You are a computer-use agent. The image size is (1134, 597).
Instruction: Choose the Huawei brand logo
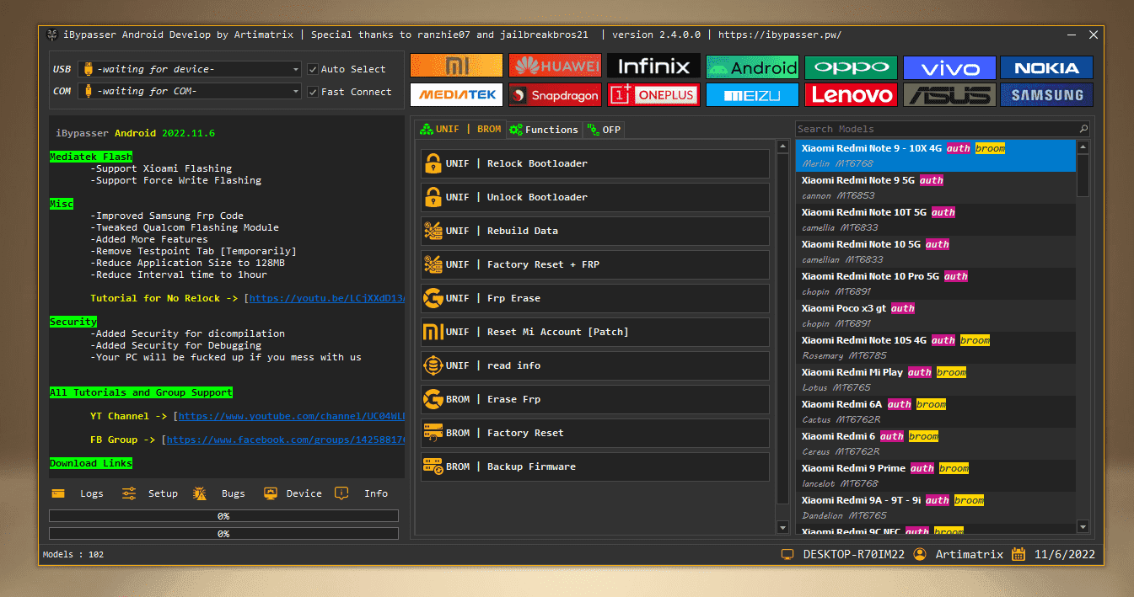click(555, 67)
